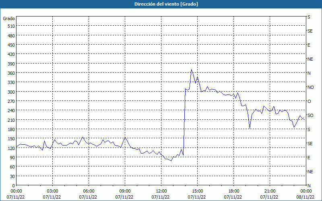Click the chart title 'Dirección del viento [Grado]'
322x201 pixels.
[166, 4]
